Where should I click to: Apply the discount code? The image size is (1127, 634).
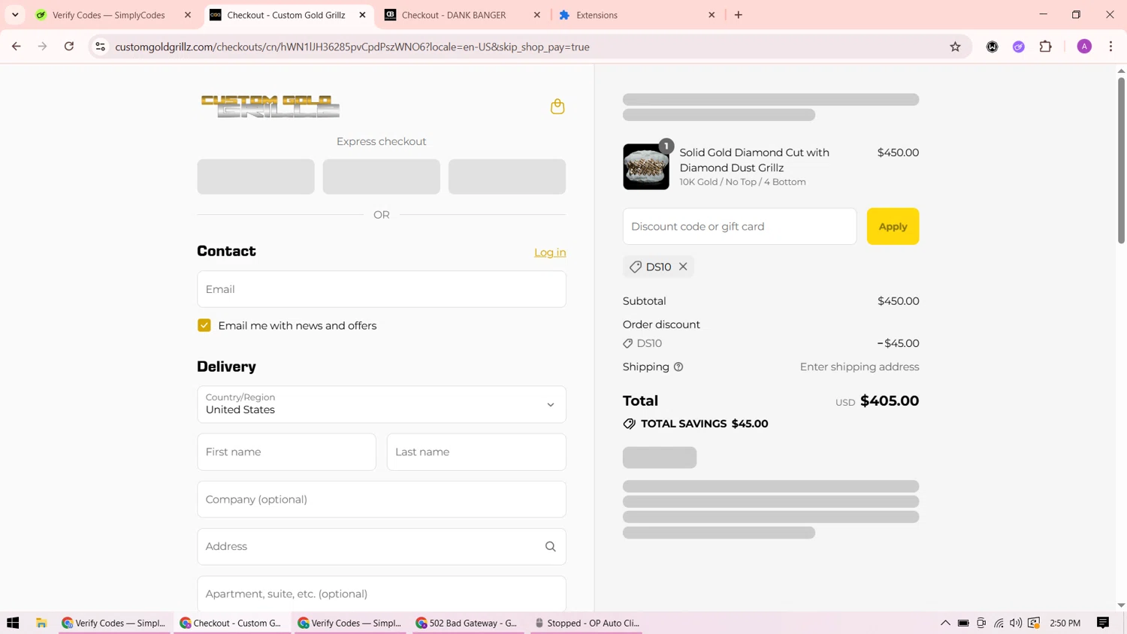click(893, 226)
